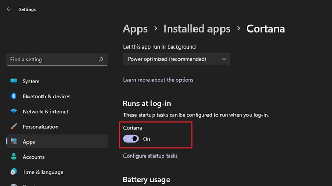Click the Apps sidebar icon
The width and height of the screenshot is (332, 186).
tap(14, 141)
